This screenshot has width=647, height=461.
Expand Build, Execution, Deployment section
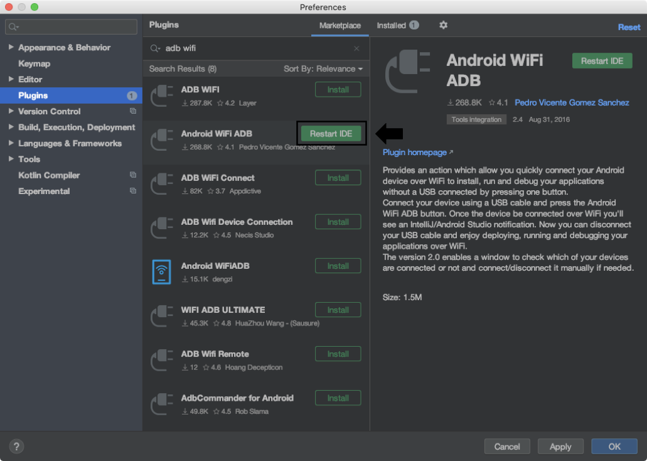coord(11,127)
